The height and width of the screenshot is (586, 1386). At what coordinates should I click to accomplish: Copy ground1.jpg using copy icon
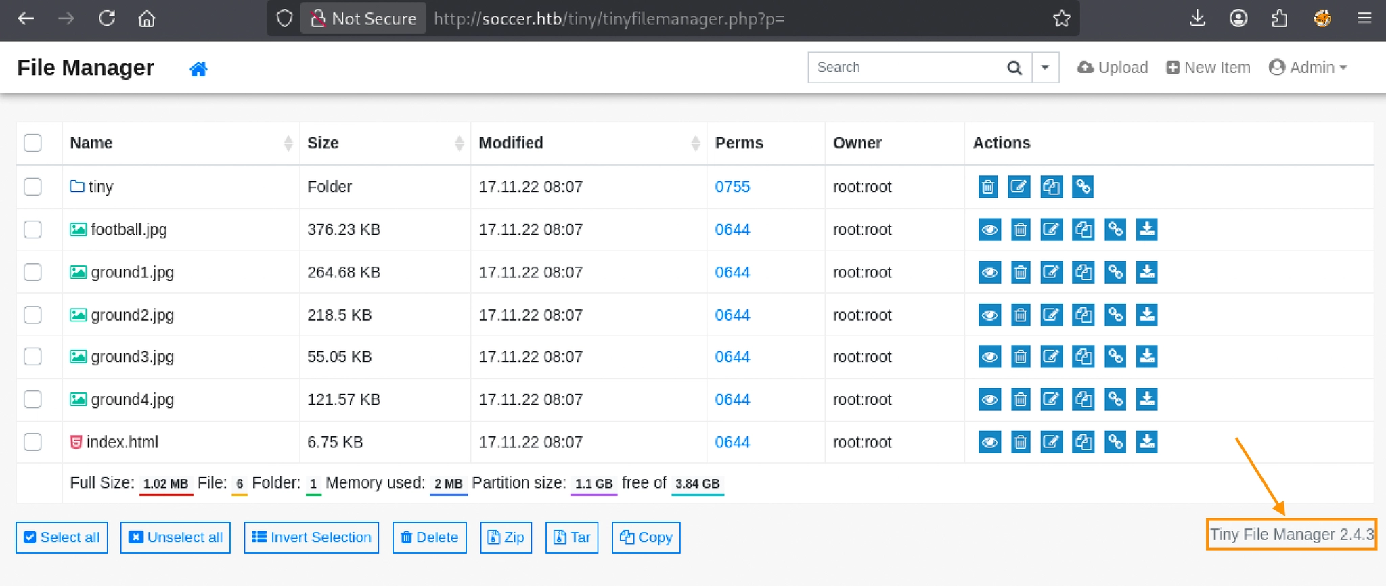pyautogui.click(x=1083, y=272)
